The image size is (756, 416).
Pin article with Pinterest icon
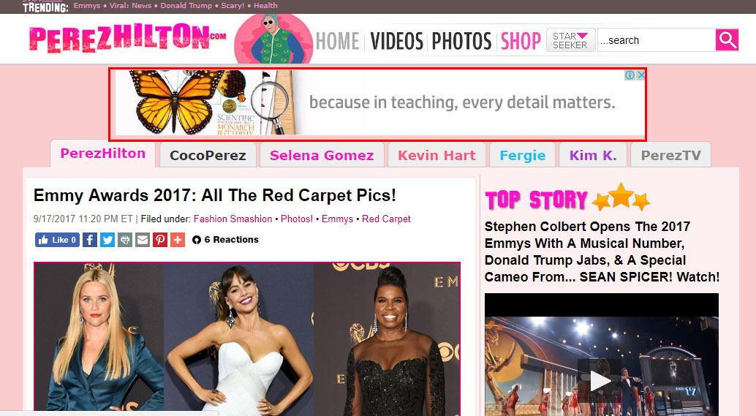(x=160, y=240)
